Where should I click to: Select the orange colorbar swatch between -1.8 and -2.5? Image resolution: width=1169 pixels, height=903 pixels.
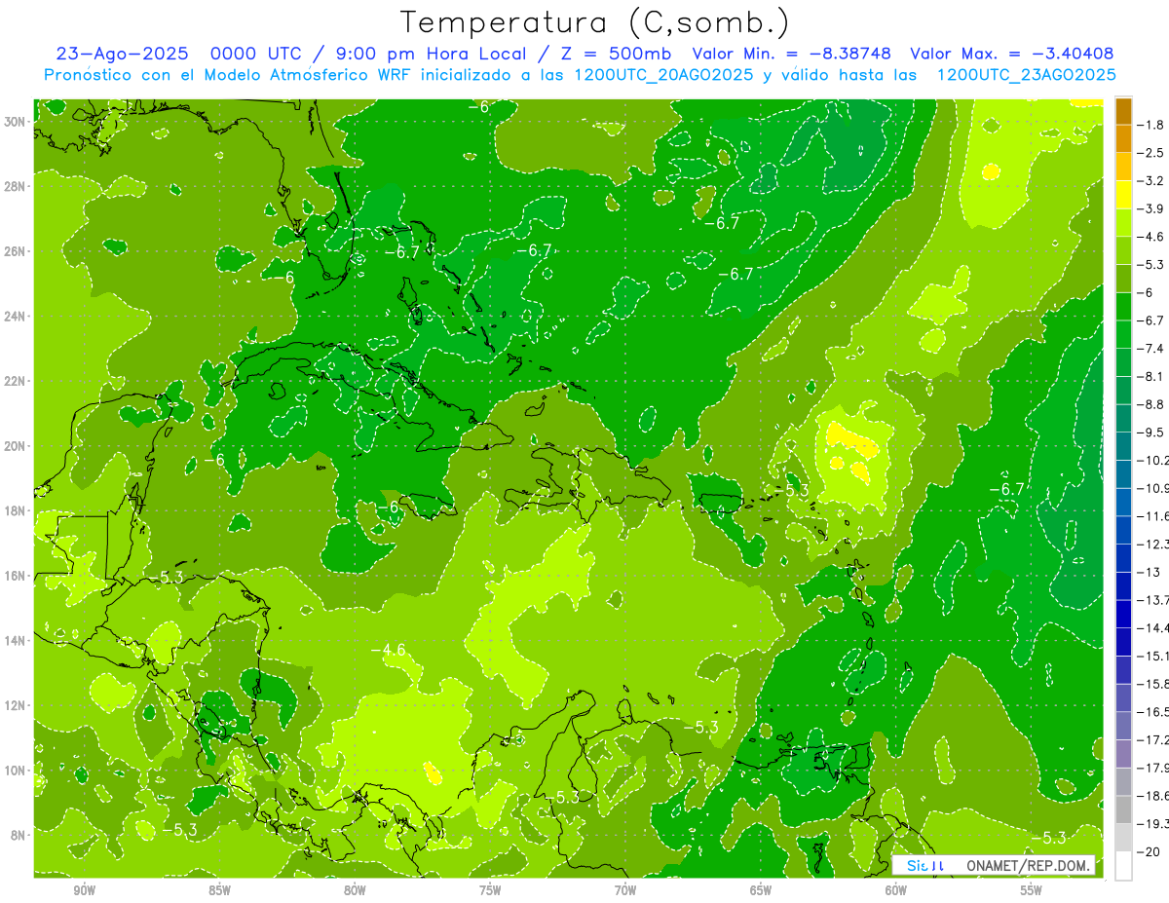pos(1123,139)
